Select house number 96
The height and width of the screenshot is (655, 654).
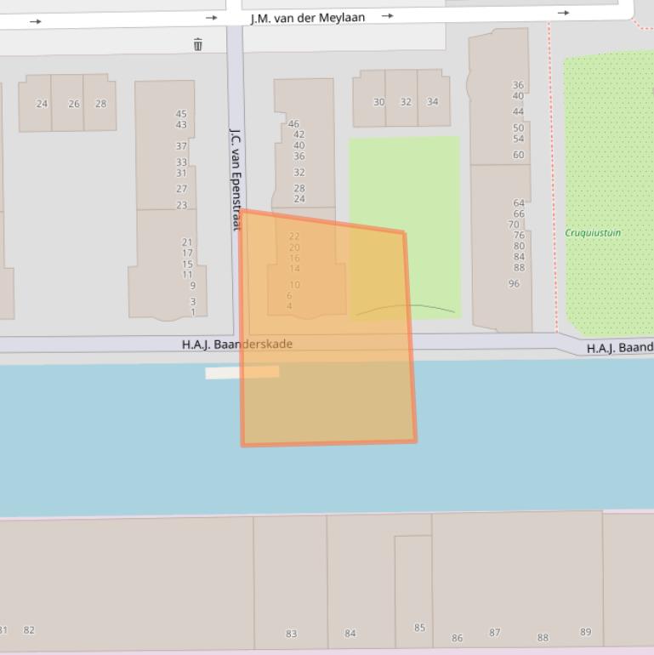(514, 283)
